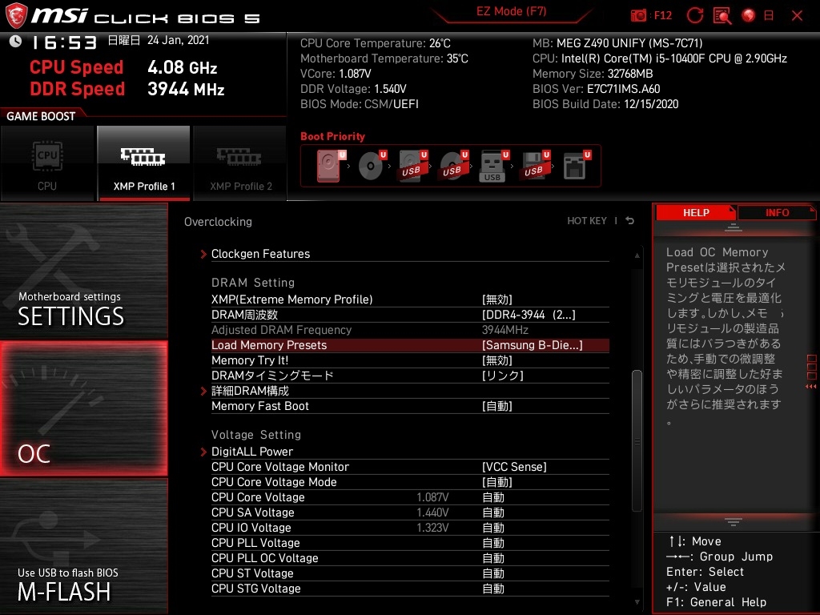Screen dimensions: 820x615
Task: Open CPU Core Voltage Mode [自動] dropdown
Action: (496, 481)
